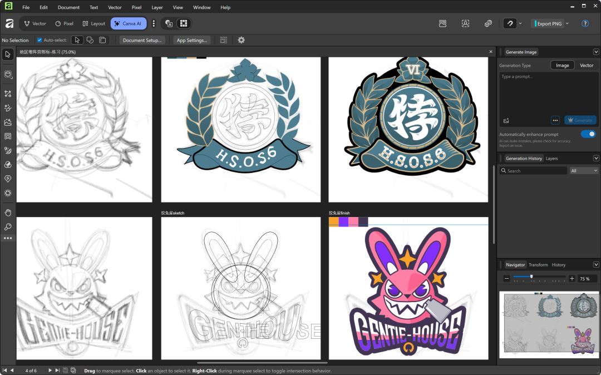
Task: Open the 75 % zoom level field
Action: click(587, 279)
